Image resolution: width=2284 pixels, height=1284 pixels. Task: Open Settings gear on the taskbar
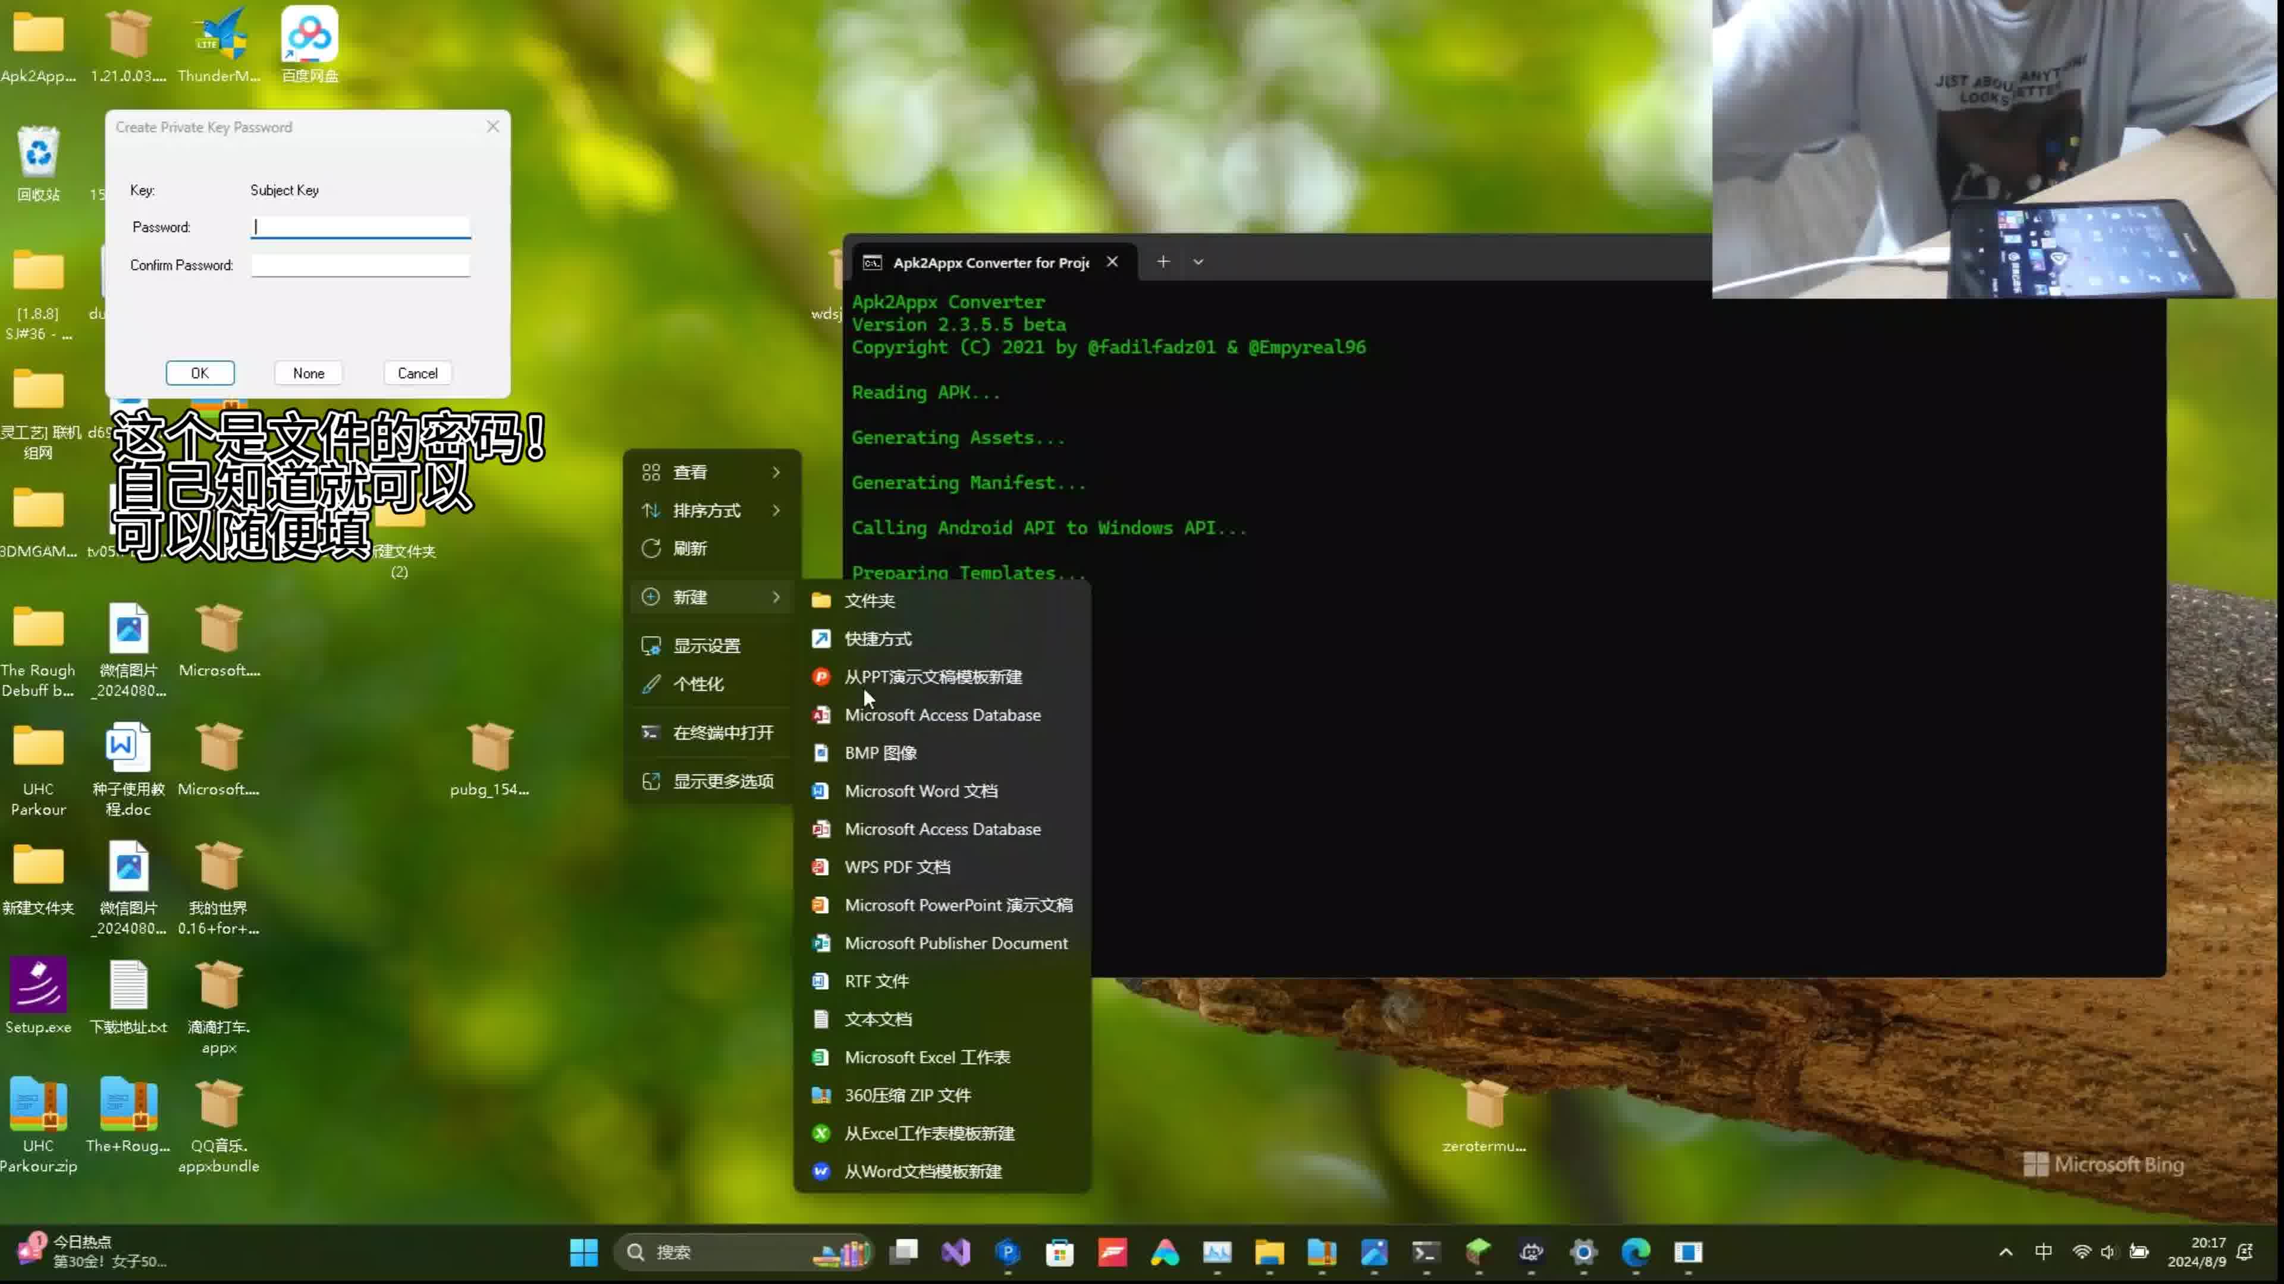point(1583,1252)
